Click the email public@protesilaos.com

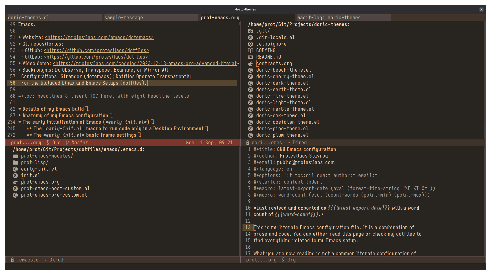click(306, 163)
